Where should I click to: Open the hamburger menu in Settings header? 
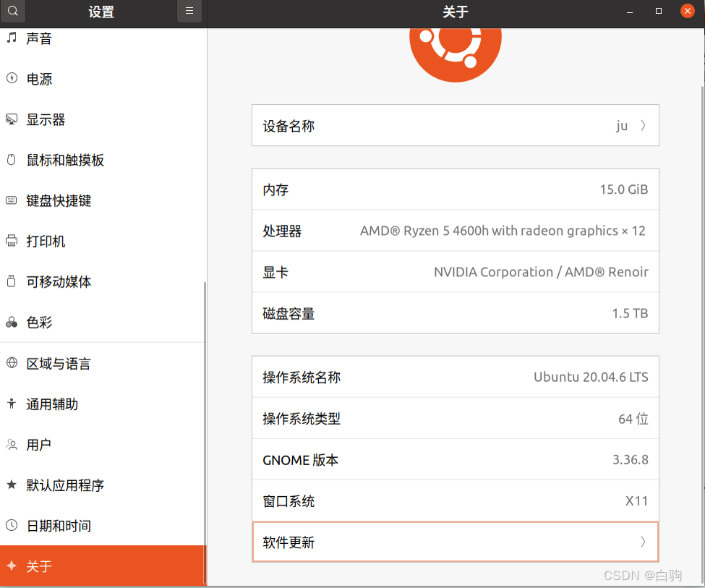pyautogui.click(x=189, y=11)
